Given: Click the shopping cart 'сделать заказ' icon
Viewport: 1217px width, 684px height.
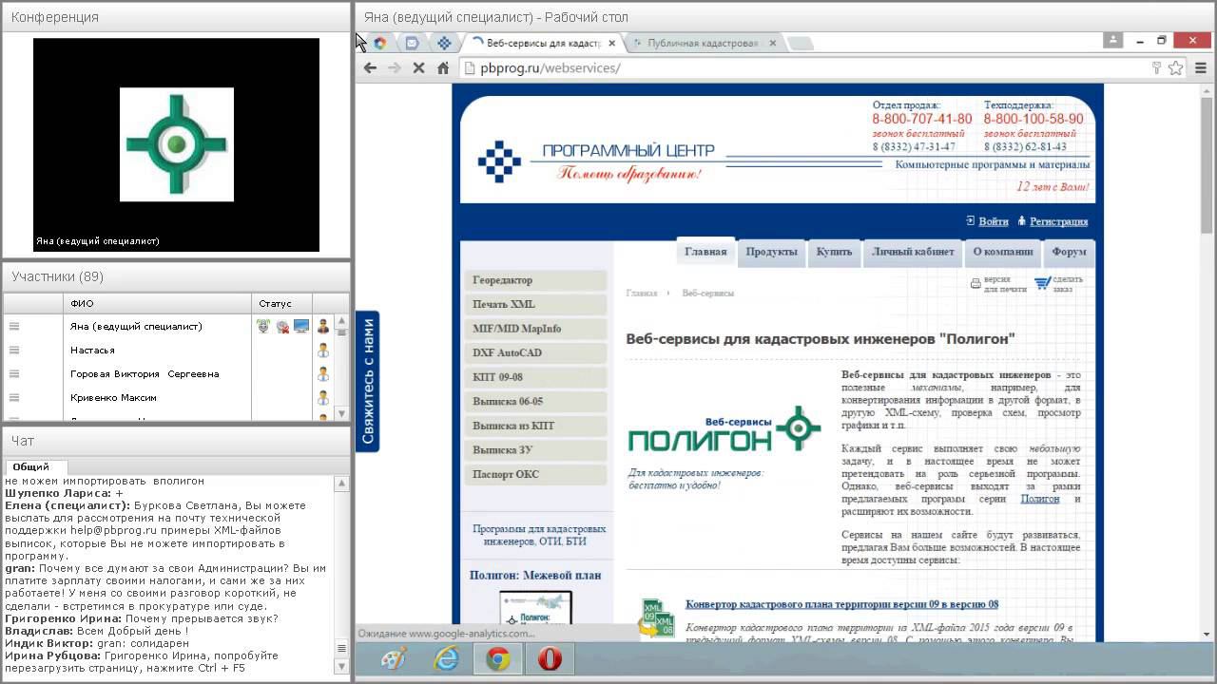Looking at the screenshot, I should [x=1042, y=283].
